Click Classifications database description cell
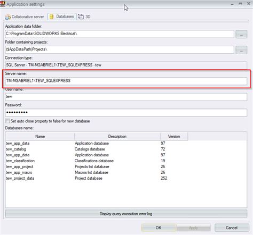 [94, 161]
